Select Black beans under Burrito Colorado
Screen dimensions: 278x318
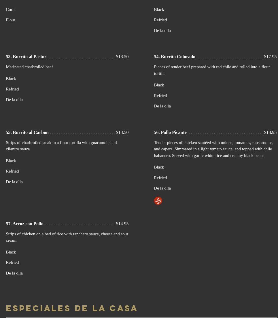[159, 85]
